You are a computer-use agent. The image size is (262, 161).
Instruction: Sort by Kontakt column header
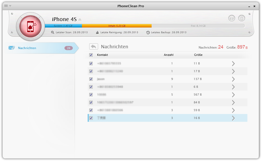click(103, 55)
